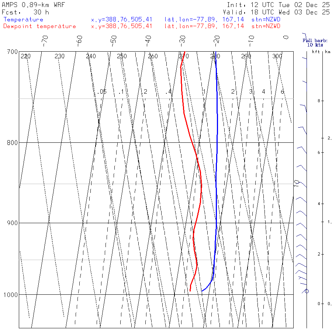This screenshot has width=332, height=332.
Task: Click the blue "x,y=388.76,505.41" coordinates text
Action: pos(121,20)
